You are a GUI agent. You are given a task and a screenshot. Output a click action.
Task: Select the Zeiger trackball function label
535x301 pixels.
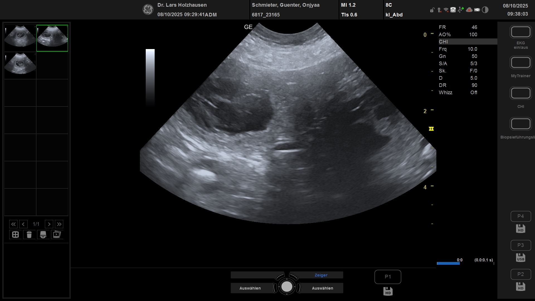click(x=321, y=275)
